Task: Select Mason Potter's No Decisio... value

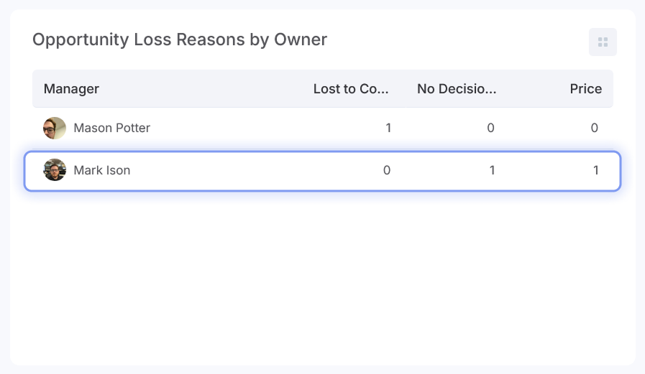Action: click(x=491, y=128)
